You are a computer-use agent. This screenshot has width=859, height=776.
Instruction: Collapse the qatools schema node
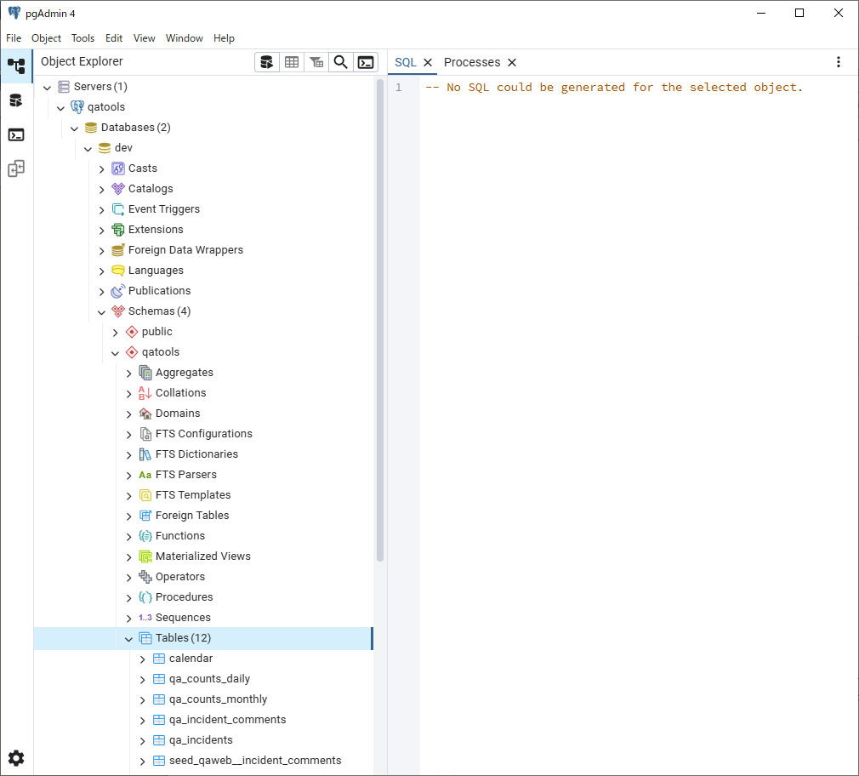click(x=115, y=353)
